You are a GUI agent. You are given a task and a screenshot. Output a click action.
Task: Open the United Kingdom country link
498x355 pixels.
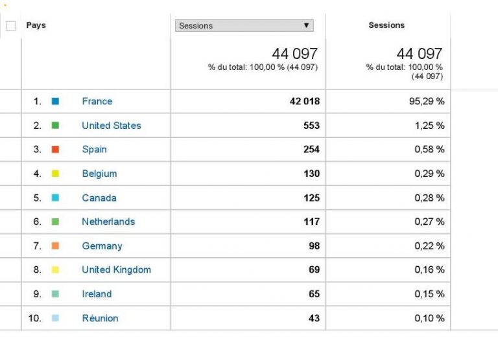[116, 270]
